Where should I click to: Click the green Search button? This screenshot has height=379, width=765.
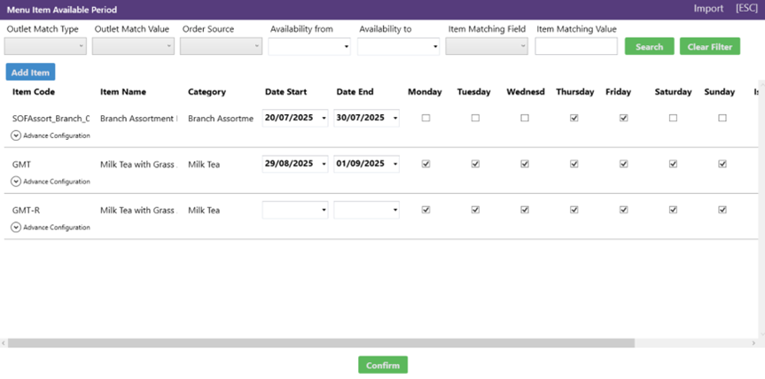tap(649, 47)
